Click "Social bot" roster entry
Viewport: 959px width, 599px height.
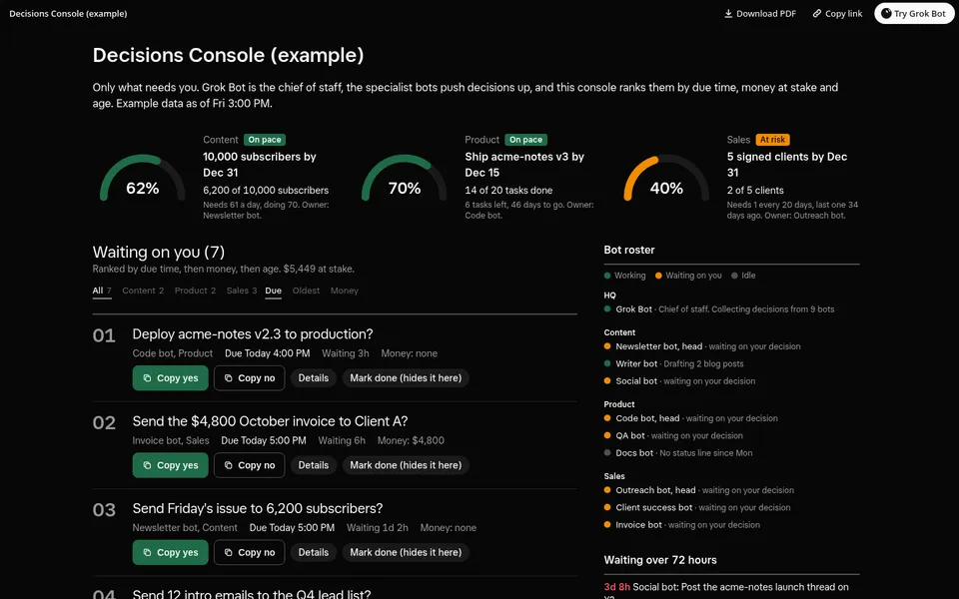[x=685, y=380]
